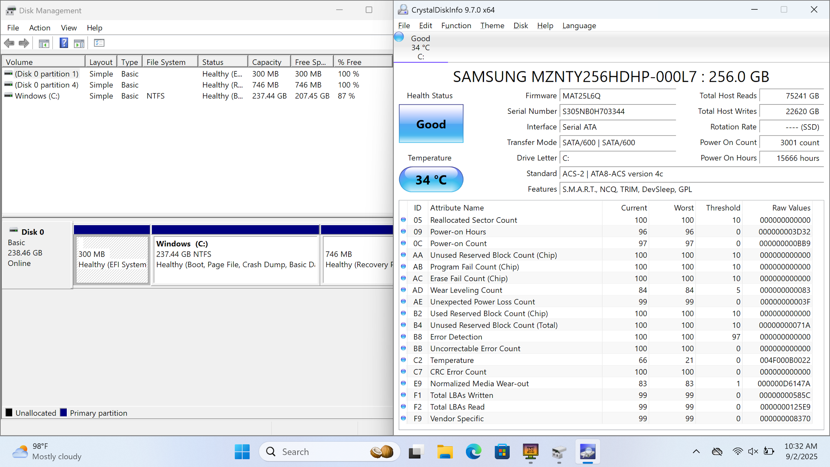
Task: Click the battery icon in system tray
Action: (769, 451)
